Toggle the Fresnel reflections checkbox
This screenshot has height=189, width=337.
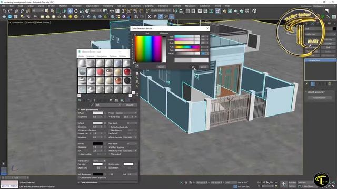[79, 130]
